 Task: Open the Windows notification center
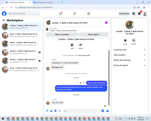click(x=147, y=119)
